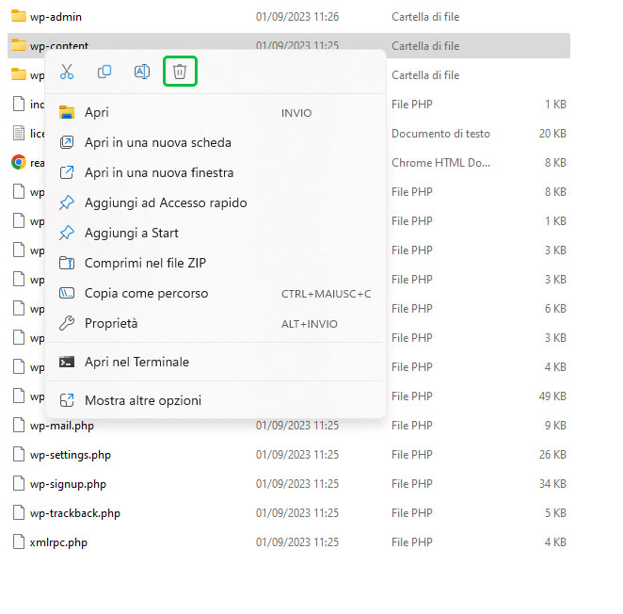The height and width of the screenshot is (614, 623).
Task: Click the wp-content folder icon
Action: coord(18,45)
